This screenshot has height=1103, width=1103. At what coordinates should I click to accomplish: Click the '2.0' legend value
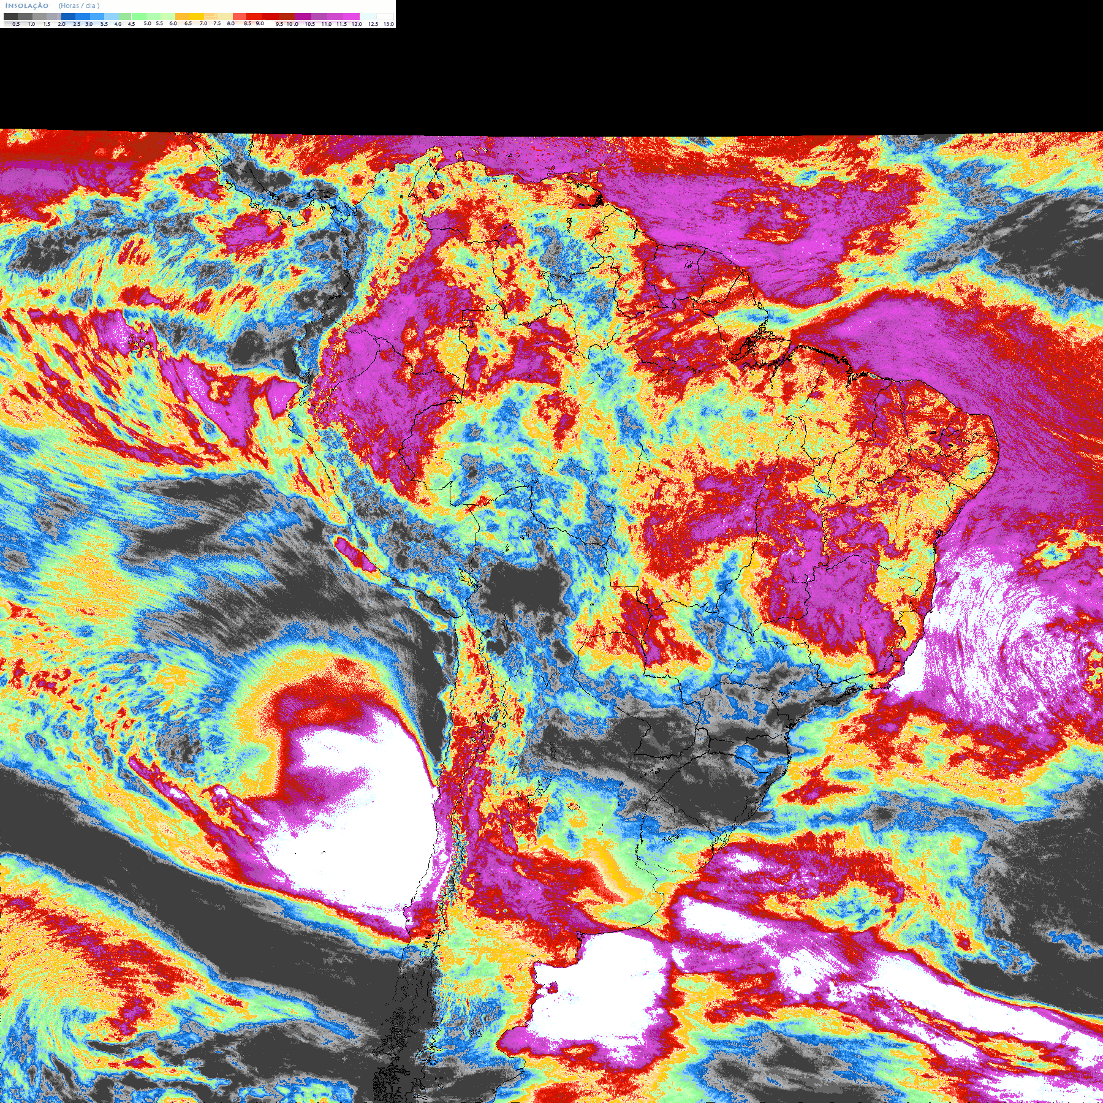[x=61, y=24]
